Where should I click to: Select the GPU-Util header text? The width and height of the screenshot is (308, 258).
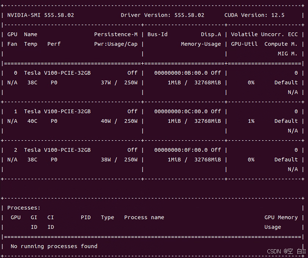pyautogui.click(x=244, y=44)
